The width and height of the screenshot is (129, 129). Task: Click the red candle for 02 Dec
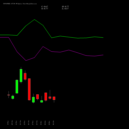point(46,96)
